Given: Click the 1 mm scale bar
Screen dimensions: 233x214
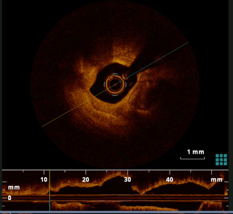Looking at the screenshot, I should point(192,158).
